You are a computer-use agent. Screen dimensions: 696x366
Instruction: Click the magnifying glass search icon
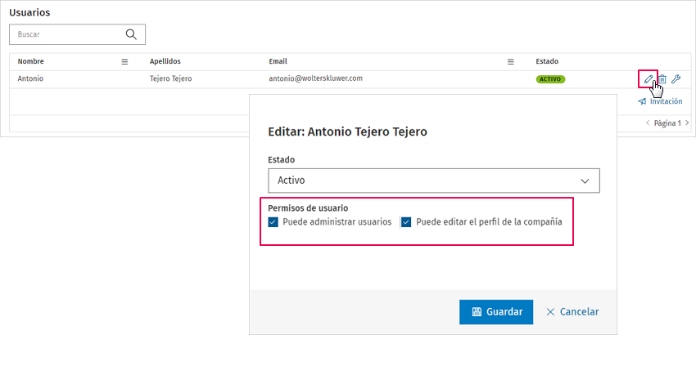131,34
